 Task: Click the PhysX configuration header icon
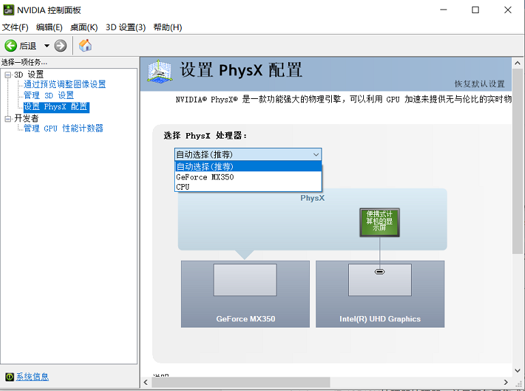160,71
